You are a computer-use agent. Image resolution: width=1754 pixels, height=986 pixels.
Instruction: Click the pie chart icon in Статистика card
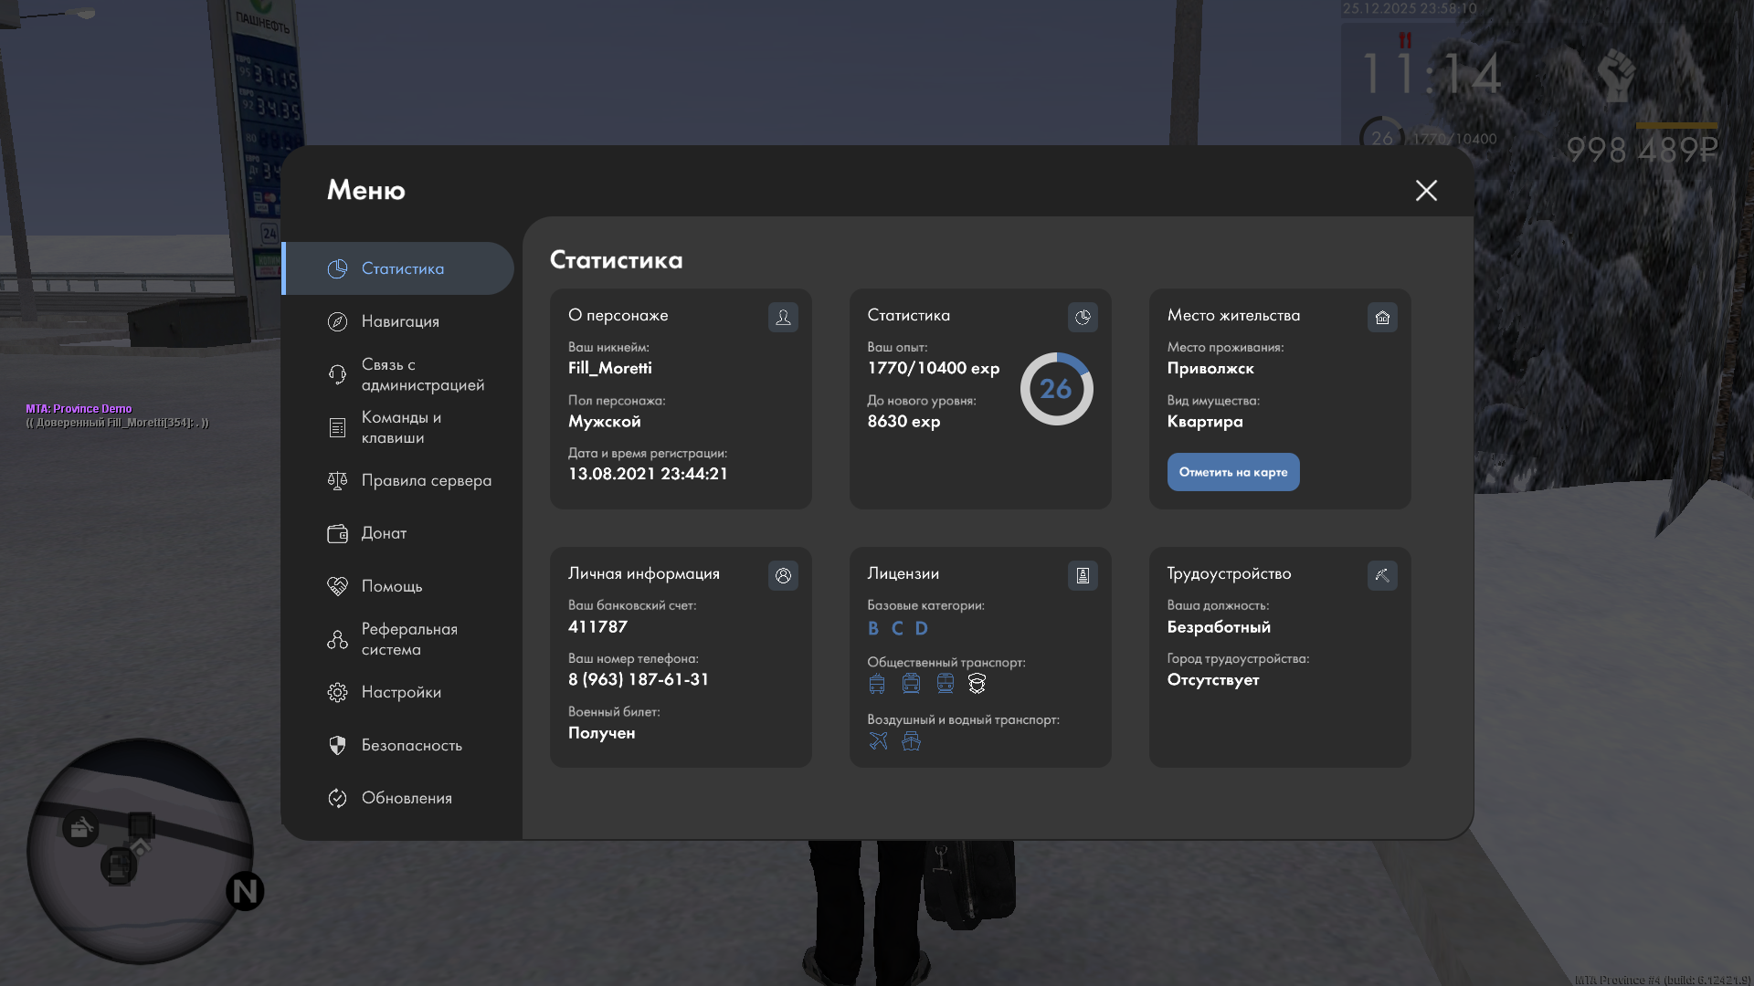(1083, 317)
